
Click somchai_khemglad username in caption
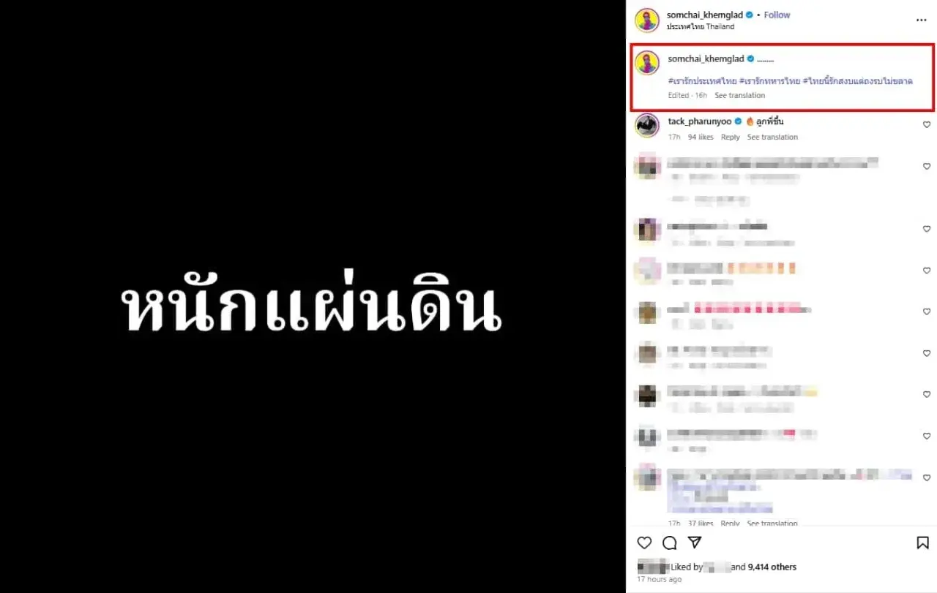[x=706, y=58]
